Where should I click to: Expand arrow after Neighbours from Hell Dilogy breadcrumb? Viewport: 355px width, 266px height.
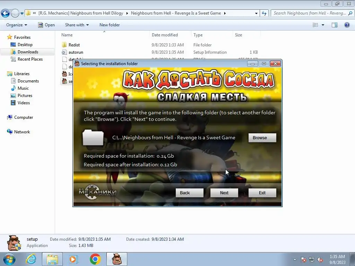click(x=127, y=13)
